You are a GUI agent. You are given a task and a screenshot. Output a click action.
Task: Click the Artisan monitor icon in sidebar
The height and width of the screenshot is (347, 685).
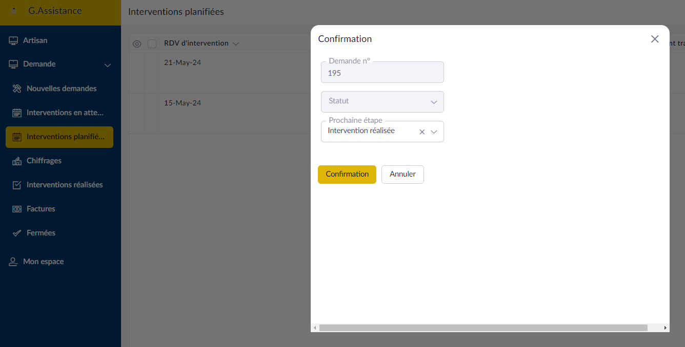coord(13,40)
